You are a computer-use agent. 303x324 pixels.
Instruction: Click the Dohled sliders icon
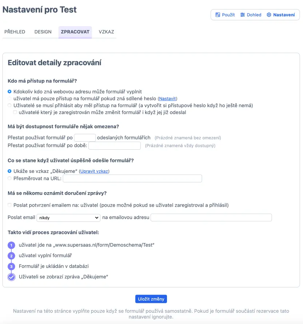(242, 15)
